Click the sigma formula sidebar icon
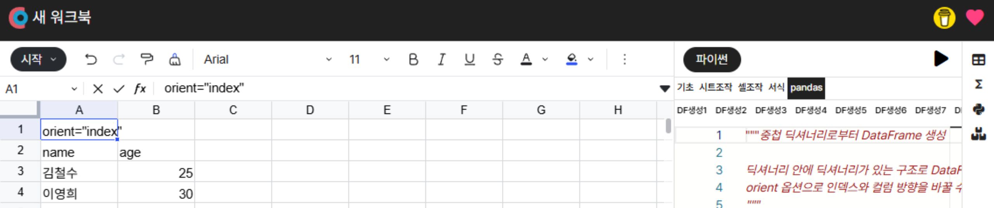The width and height of the screenshot is (994, 208). point(978,84)
